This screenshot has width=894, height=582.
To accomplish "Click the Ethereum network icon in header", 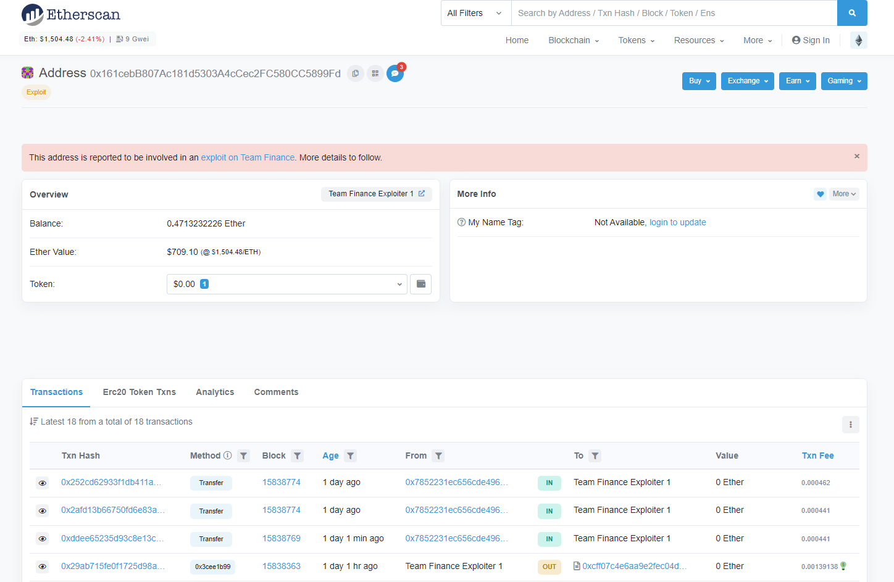I will pos(859,40).
